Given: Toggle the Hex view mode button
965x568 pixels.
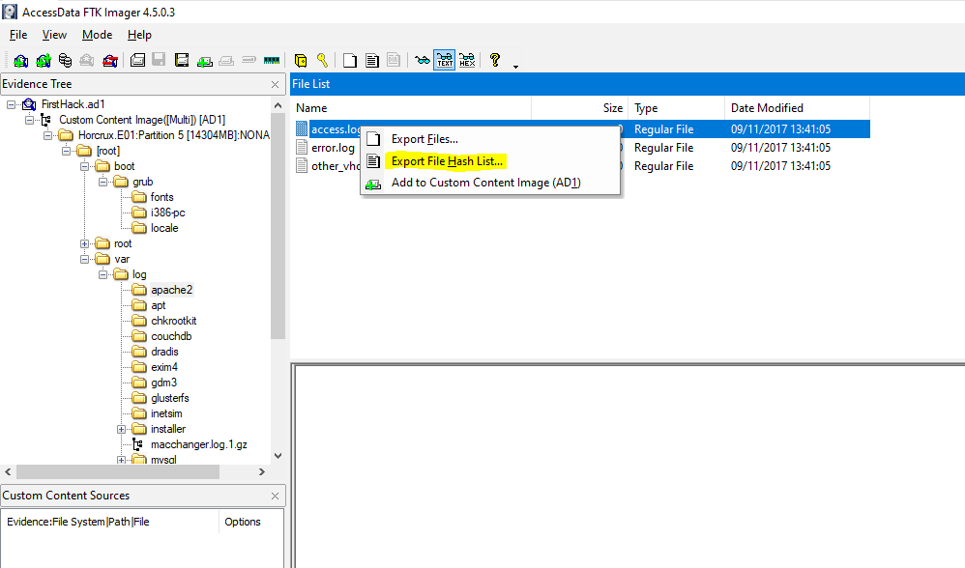Looking at the screenshot, I should click(467, 60).
